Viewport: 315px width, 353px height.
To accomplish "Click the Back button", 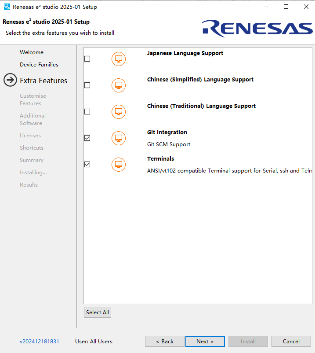I will click(165, 341).
